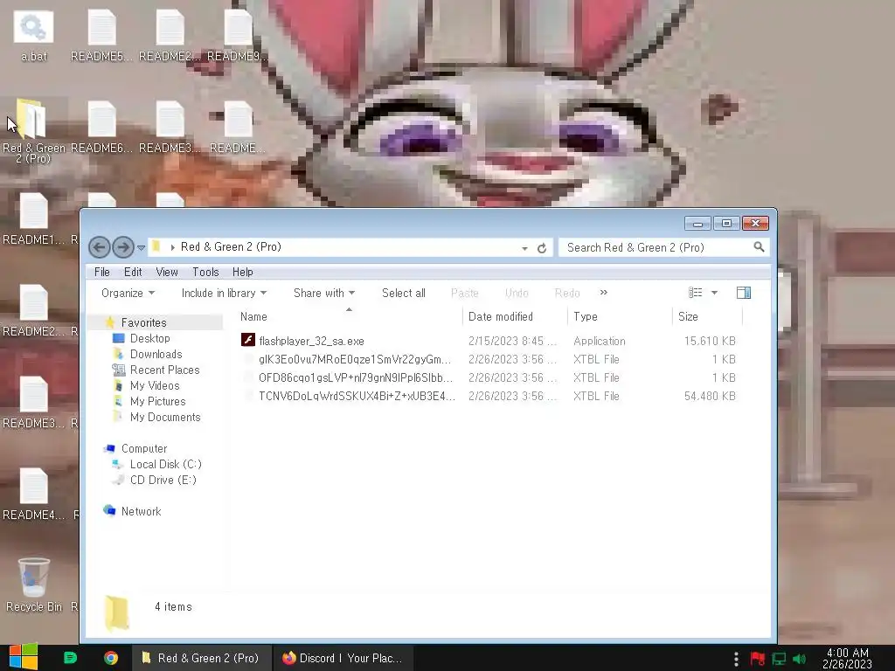Click the Forward navigation arrow in Explorer
This screenshot has width=895, height=671.
tap(123, 247)
